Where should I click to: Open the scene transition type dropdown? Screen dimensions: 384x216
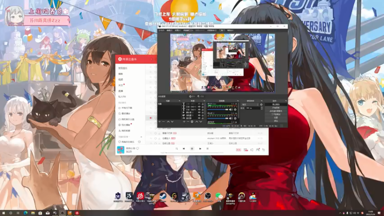click(251, 105)
